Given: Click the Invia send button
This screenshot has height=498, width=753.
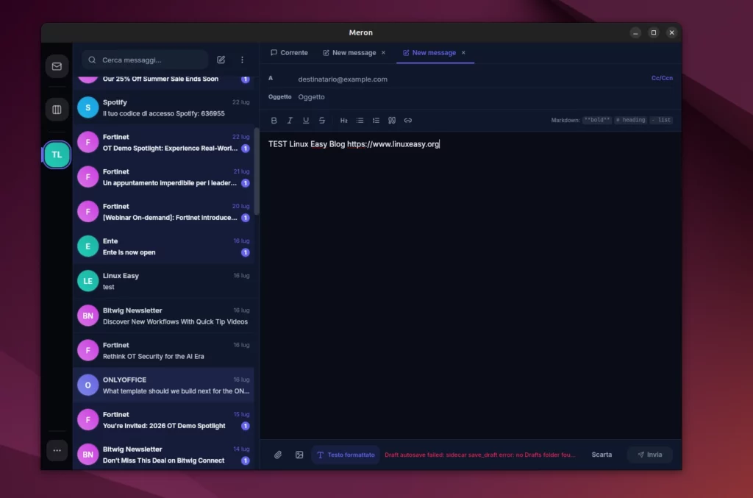Looking at the screenshot, I should pyautogui.click(x=650, y=455).
